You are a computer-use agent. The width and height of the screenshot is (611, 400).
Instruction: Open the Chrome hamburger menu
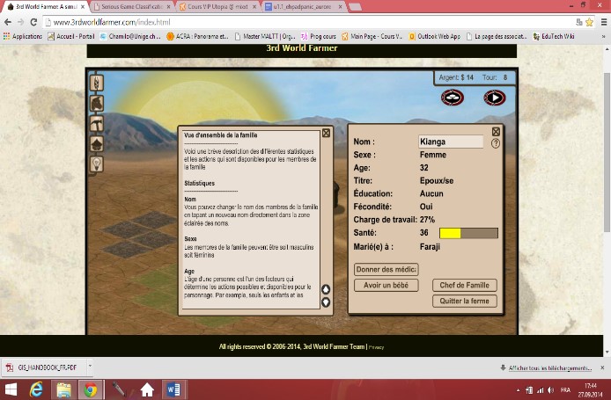tap(604, 22)
